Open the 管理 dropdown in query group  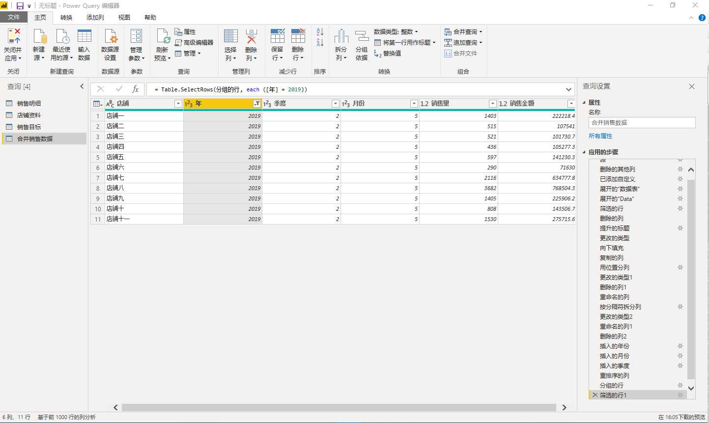[188, 53]
